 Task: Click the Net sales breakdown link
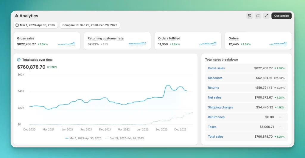214,98
